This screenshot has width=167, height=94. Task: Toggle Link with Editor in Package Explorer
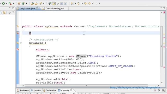tap(4, 13)
